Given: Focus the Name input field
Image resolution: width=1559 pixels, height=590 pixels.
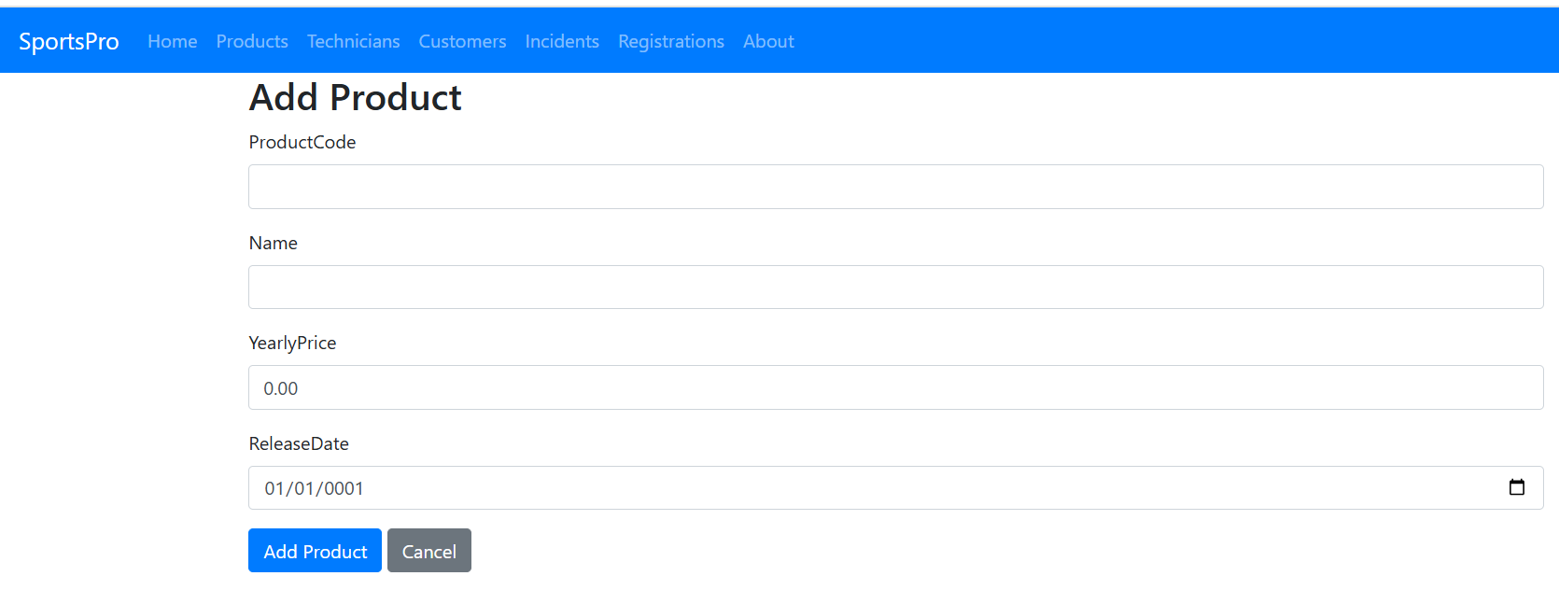Looking at the screenshot, I should coord(895,287).
